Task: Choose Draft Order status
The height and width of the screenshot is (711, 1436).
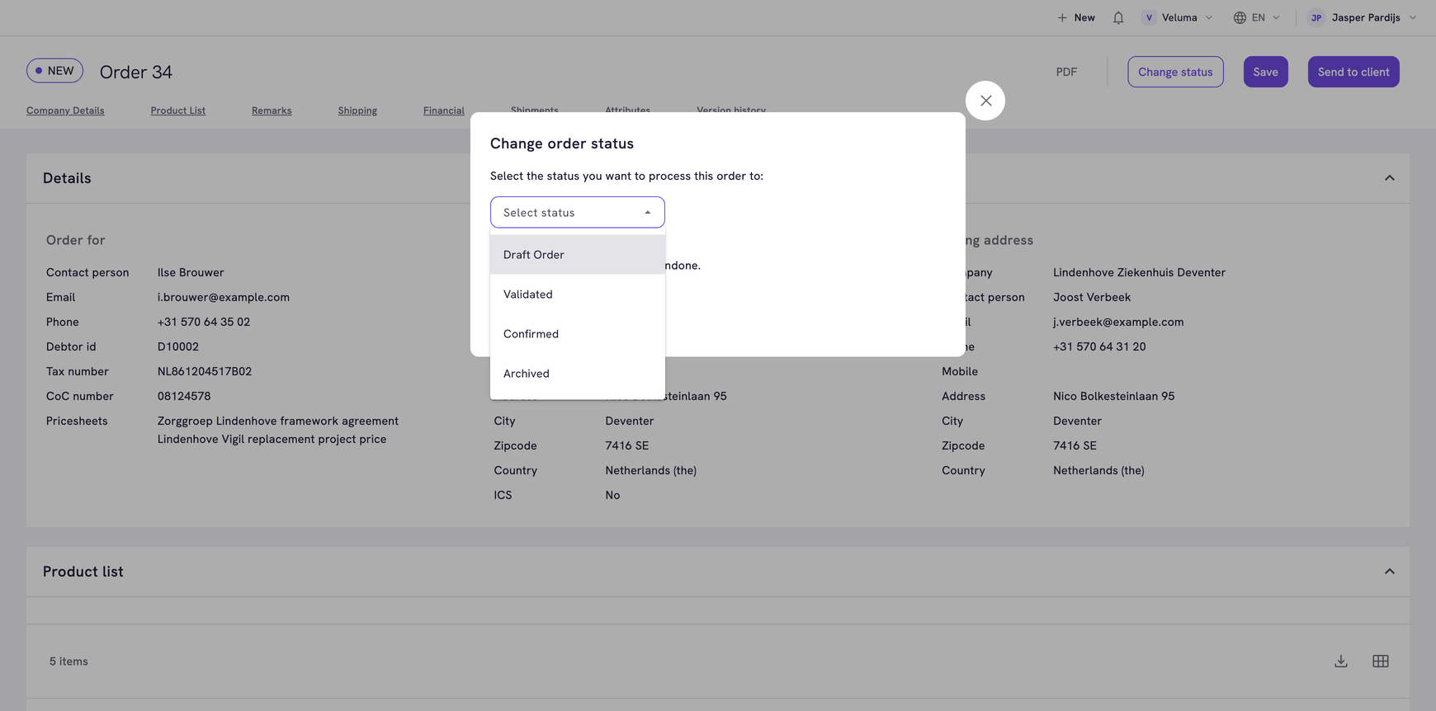Action: tap(578, 255)
